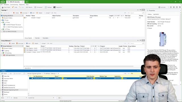Open the KNX logo home button
The height and width of the screenshot is (102, 182).
click(x=3, y=2)
